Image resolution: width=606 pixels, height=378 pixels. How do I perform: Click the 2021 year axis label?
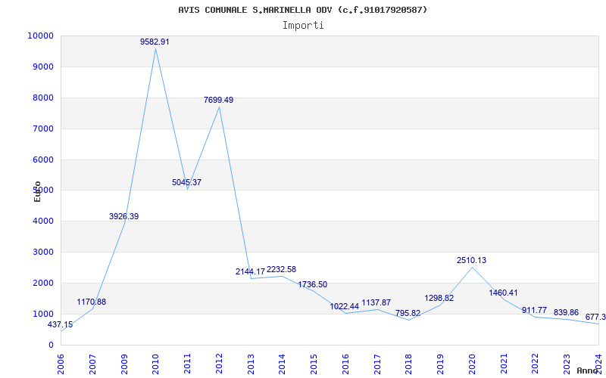coord(504,364)
